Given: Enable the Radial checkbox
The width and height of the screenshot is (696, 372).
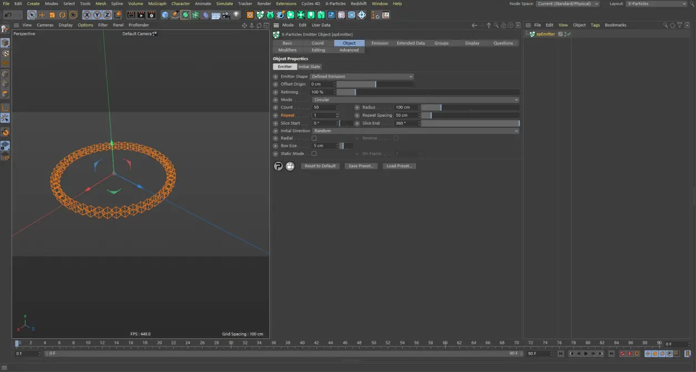Looking at the screenshot, I should pyautogui.click(x=314, y=138).
